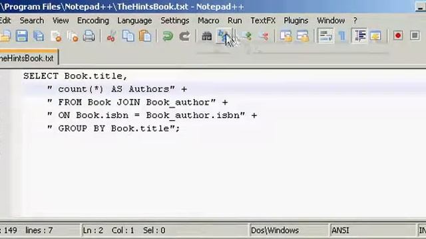The width and height of the screenshot is (426, 239).
Task: Click the 'Col : 1' status bar value
Action: [x=122, y=230]
